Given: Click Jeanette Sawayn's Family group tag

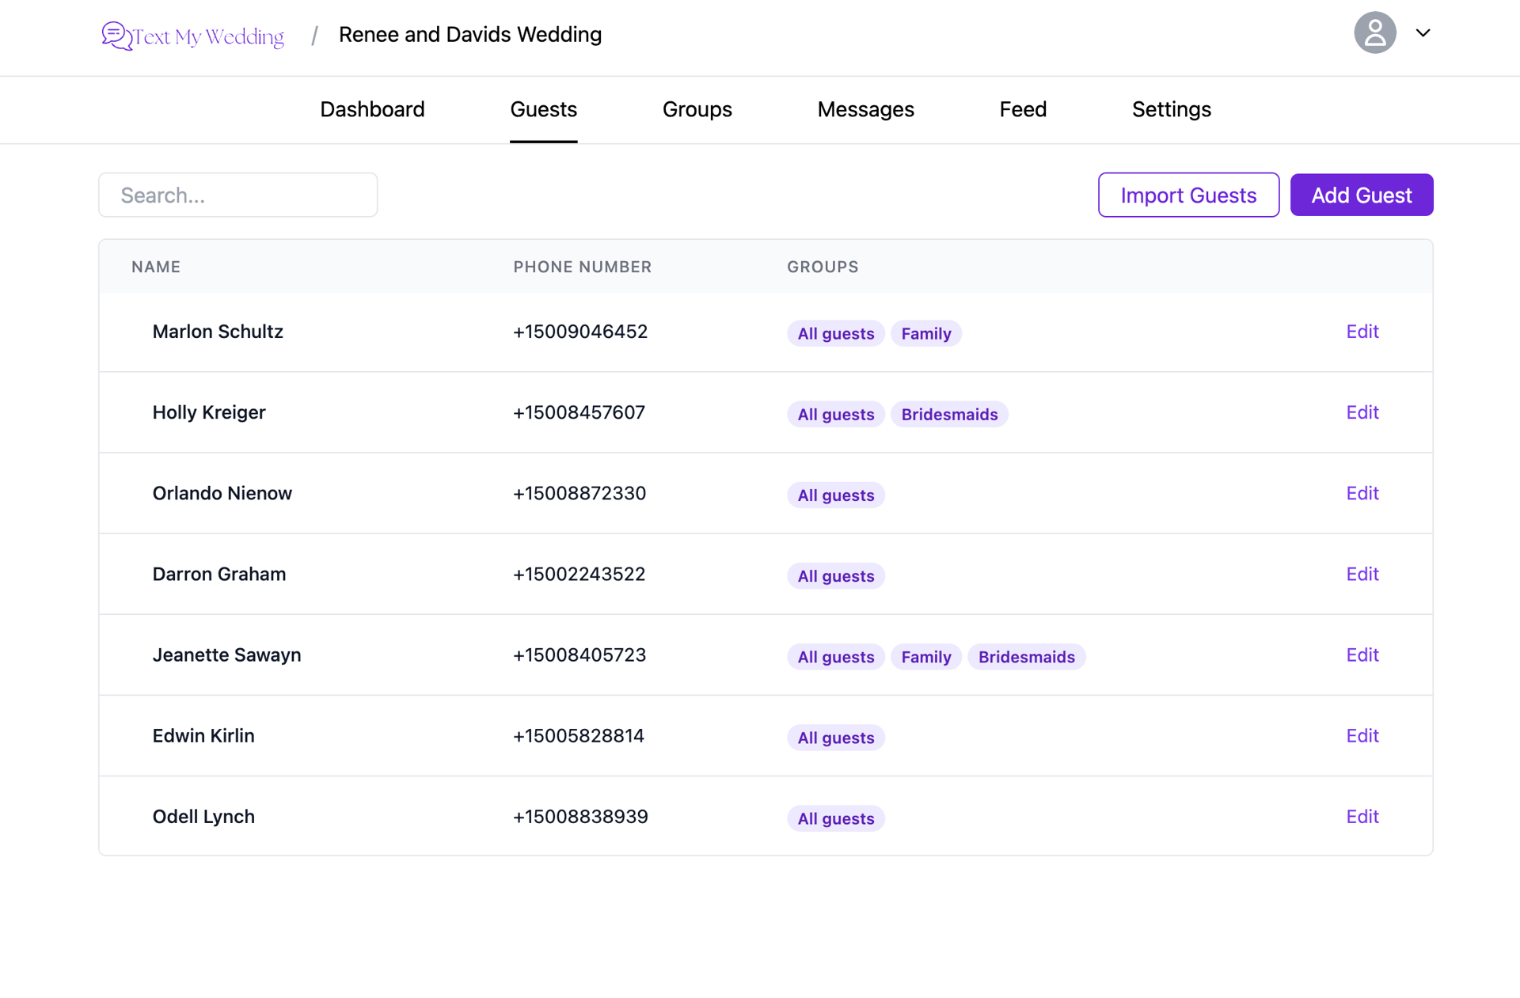Looking at the screenshot, I should pyautogui.click(x=925, y=656).
